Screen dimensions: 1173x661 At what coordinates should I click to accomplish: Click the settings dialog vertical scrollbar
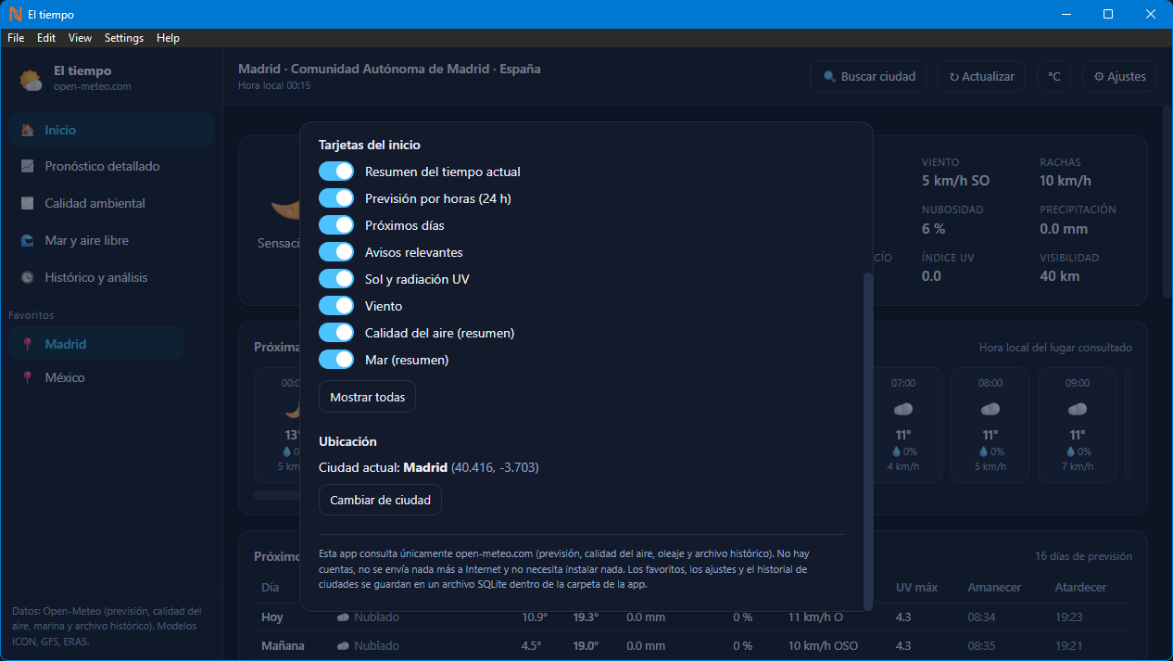point(867,440)
